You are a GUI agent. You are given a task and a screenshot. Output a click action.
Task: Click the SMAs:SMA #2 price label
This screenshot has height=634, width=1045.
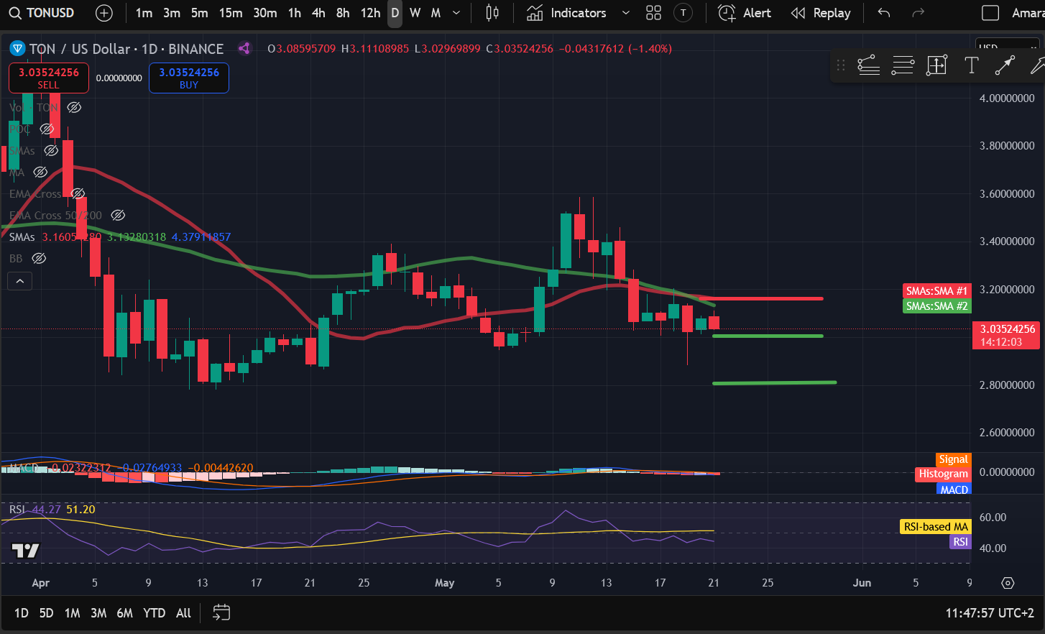(936, 306)
